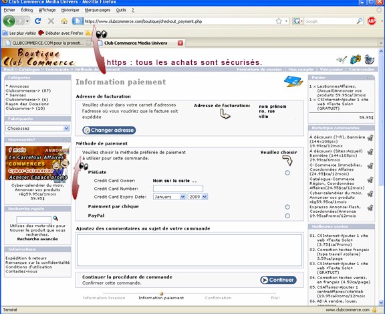Click reorder icon for C-Commerce Immobilier

coord(370,166)
